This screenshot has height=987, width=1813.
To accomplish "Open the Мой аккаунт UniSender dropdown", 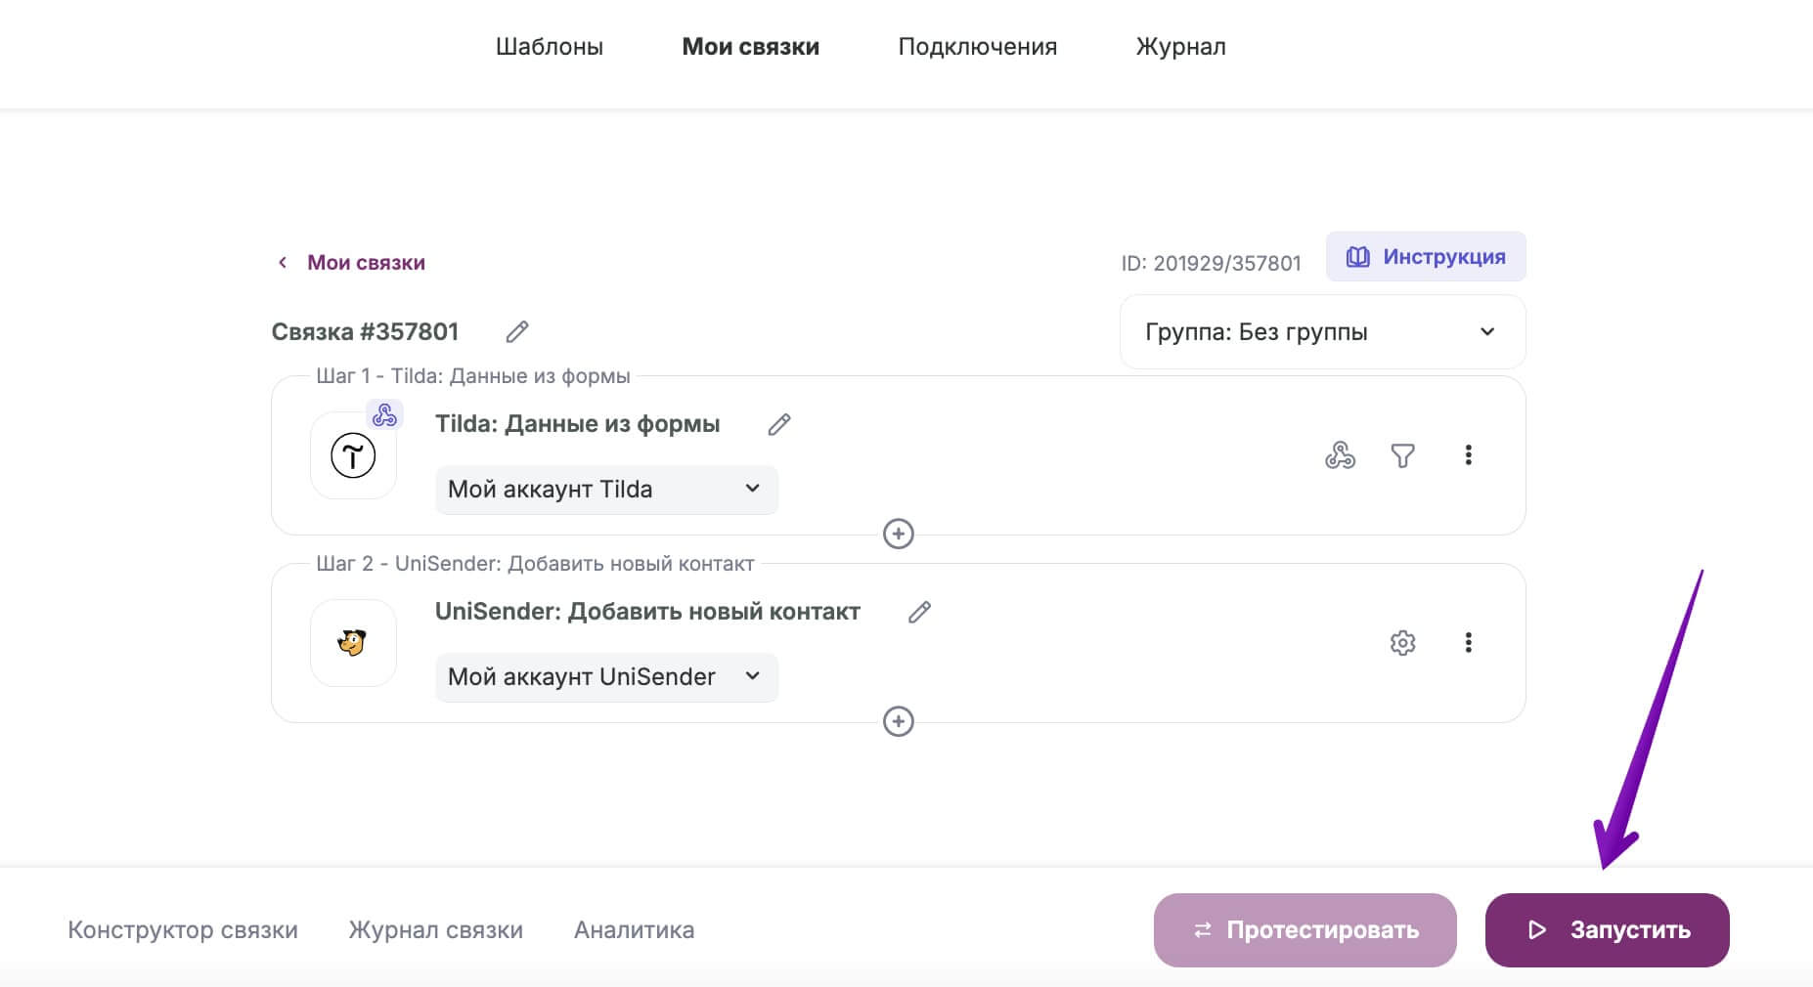I will (606, 677).
